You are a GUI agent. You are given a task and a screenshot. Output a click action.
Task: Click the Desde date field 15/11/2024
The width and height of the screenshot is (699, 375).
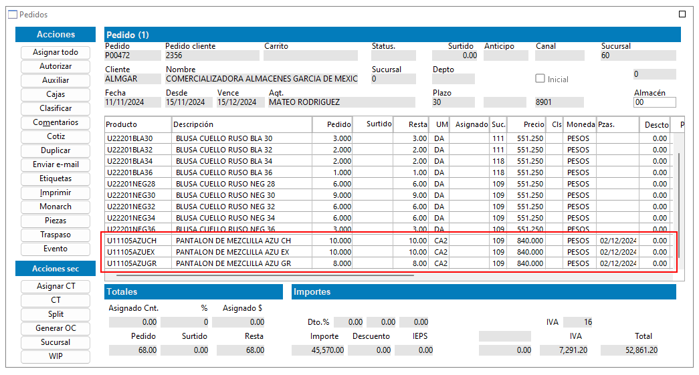pos(188,102)
